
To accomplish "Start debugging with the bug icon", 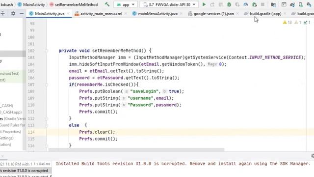I will (x=229, y=4).
